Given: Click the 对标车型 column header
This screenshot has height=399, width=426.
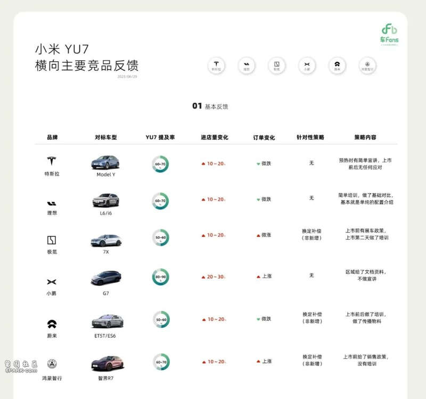Looking at the screenshot, I should [106, 137].
